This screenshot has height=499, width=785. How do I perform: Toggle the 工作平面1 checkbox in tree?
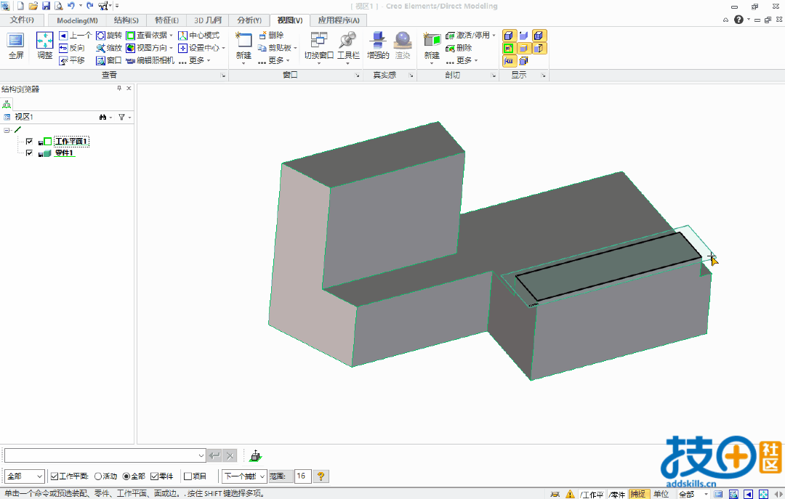coord(29,142)
